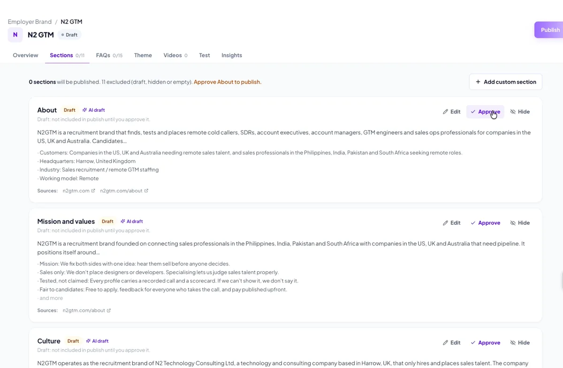Click the pencil icon in About section
This screenshot has width=563, height=368.
[445, 112]
